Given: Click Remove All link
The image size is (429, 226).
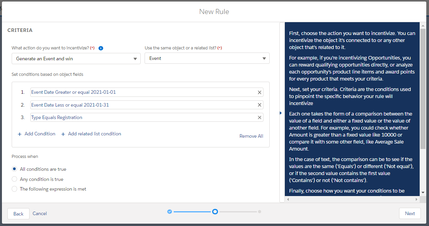Looking at the screenshot, I should pos(251,136).
